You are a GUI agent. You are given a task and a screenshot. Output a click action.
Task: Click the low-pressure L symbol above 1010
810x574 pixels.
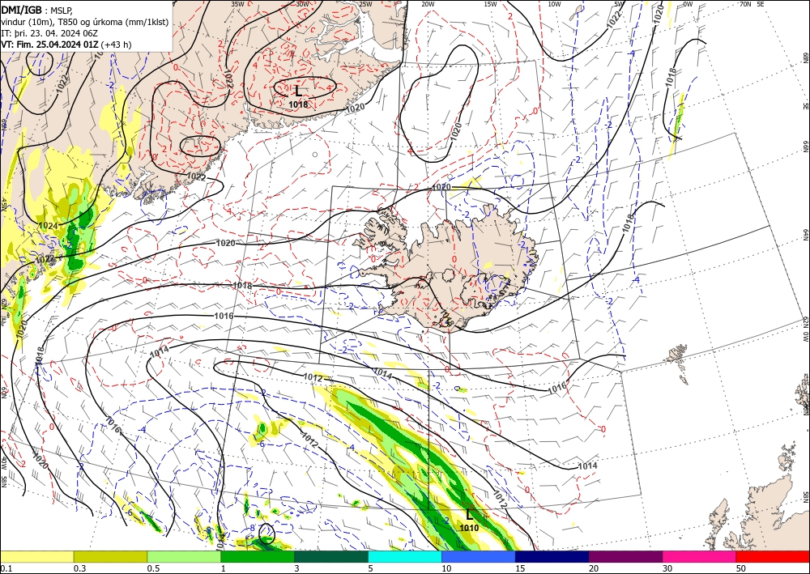(469, 515)
